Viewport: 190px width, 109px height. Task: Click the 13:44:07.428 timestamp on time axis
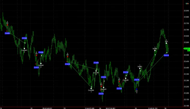[90, 108]
